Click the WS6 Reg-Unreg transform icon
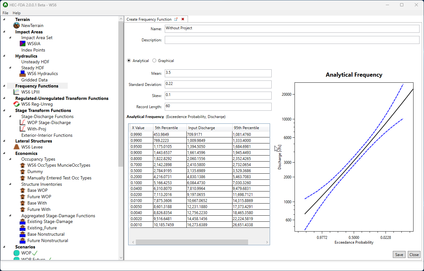 click(17, 104)
